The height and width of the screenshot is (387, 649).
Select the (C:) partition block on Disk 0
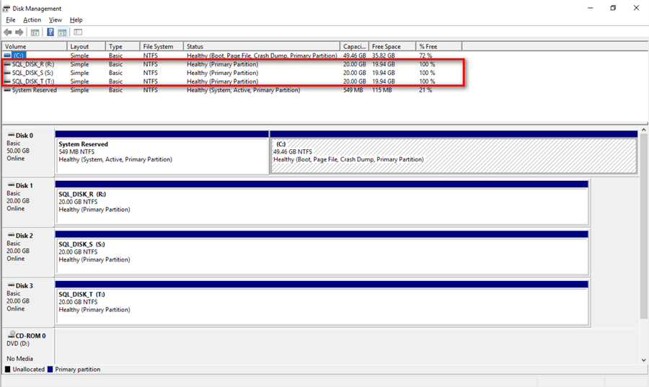click(x=453, y=155)
